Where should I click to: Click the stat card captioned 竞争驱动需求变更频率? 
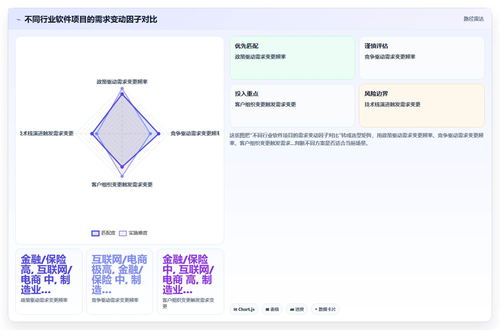pyautogui.click(x=120, y=282)
